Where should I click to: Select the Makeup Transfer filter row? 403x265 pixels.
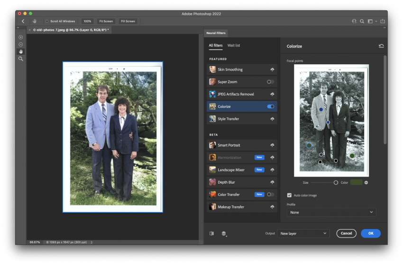coord(242,207)
